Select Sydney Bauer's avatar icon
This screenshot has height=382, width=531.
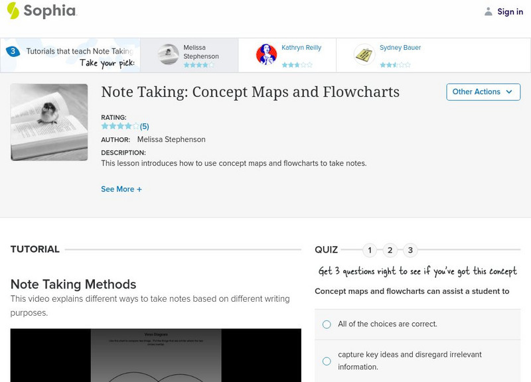point(364,54)
